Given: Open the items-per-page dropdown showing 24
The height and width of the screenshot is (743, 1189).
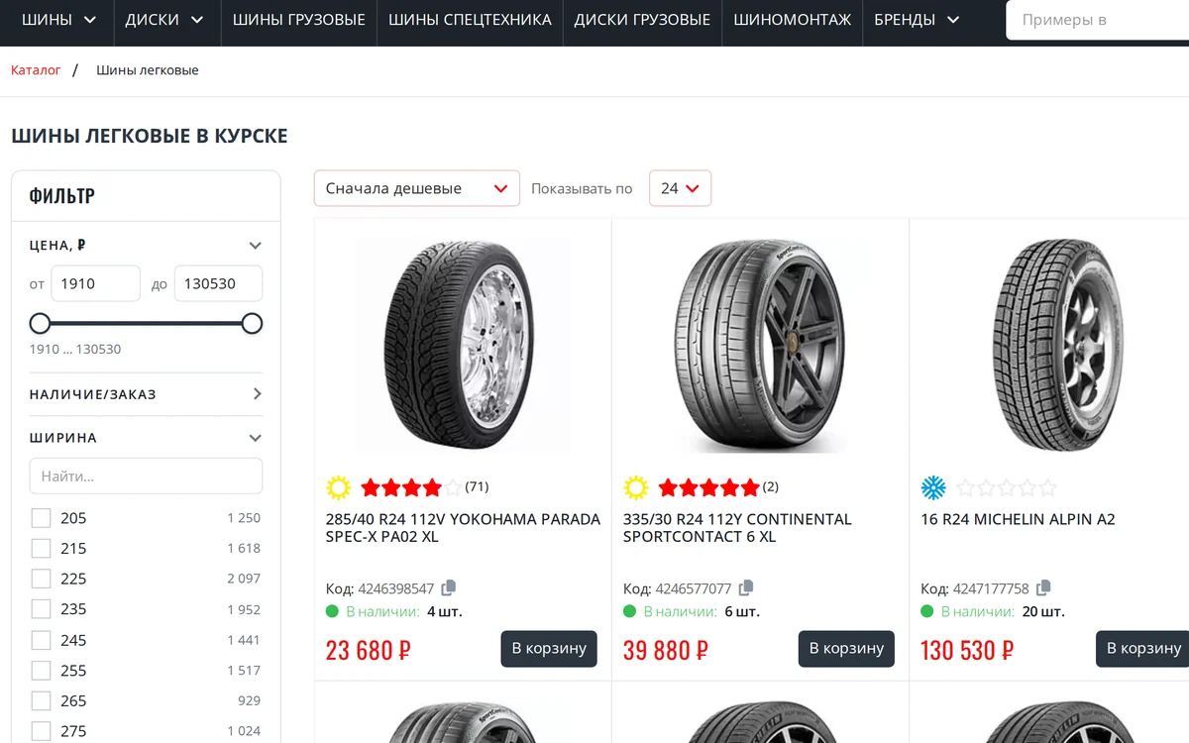Looking at the screenshot, I should tap(680, 188).
